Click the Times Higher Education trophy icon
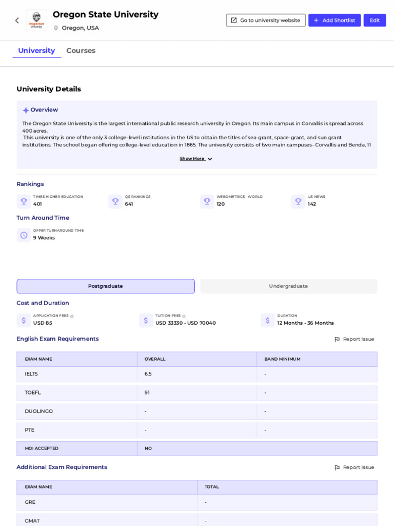This screenshot has width=394, height=526. pyautogui.click(x=24, y=201)
